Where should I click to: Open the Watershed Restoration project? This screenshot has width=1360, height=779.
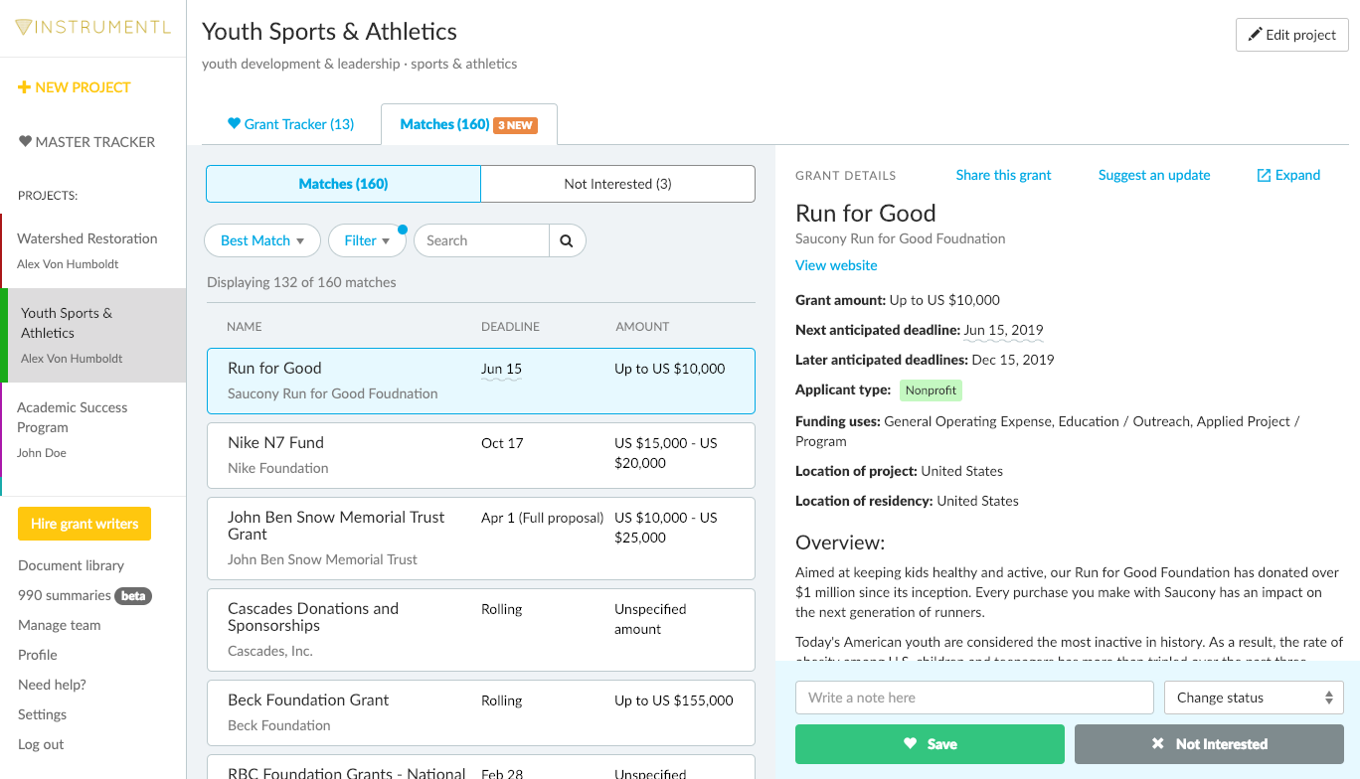point(87,238)
